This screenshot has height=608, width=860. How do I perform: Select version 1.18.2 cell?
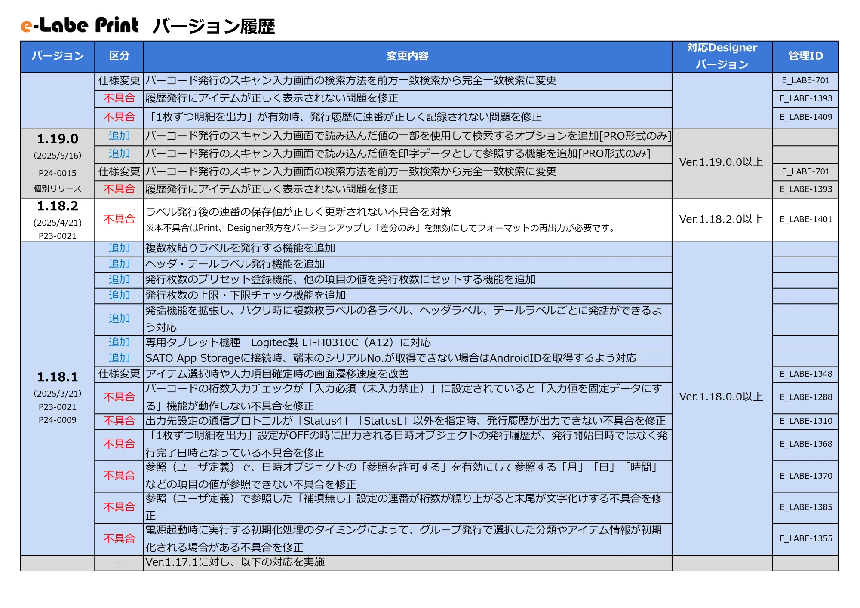(x=58, y=220)
